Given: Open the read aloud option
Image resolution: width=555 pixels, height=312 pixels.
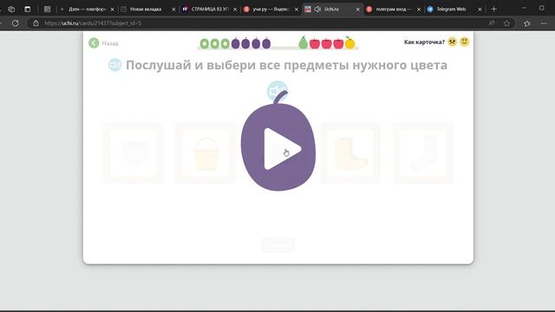Looking at the screenshot, I should (x=492, y=23).
